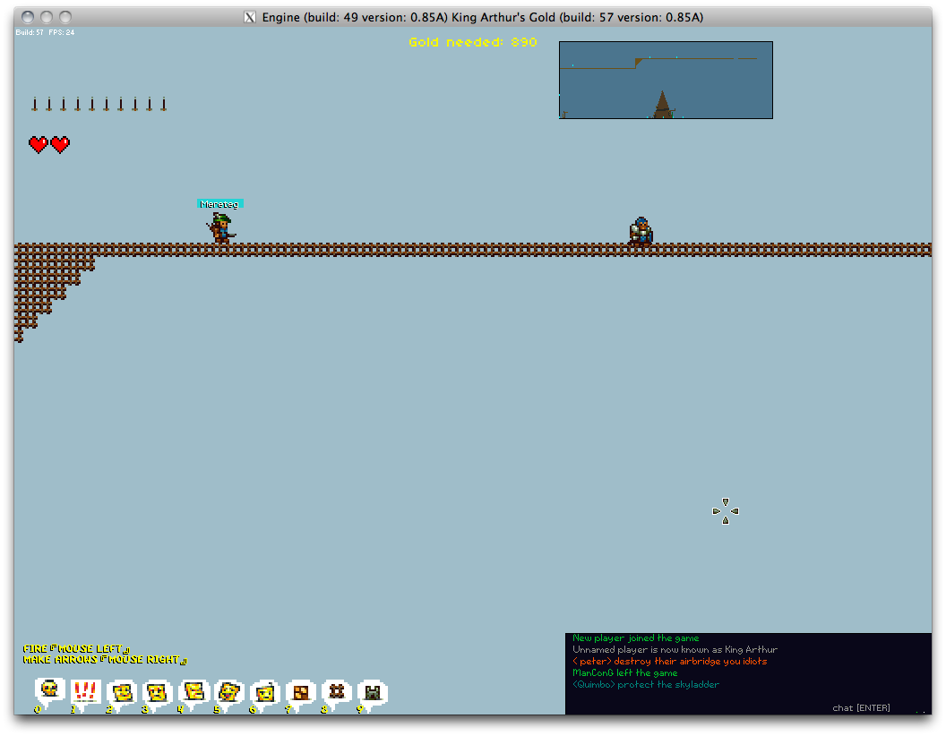Pick the ladder emote numbered 8
Image resolution: width=946 pixels, height=736 pixels.
[337, 691]
